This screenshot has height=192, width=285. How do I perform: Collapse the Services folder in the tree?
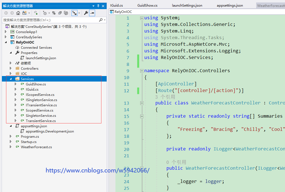coord(11,79)
